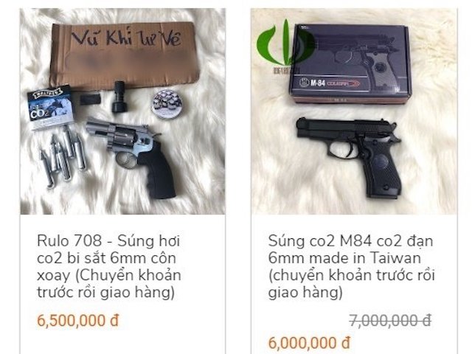This screenshot has width=472, height=354.
Task: Click the Súng co2 M84 product title link
Action: [351, 266]
